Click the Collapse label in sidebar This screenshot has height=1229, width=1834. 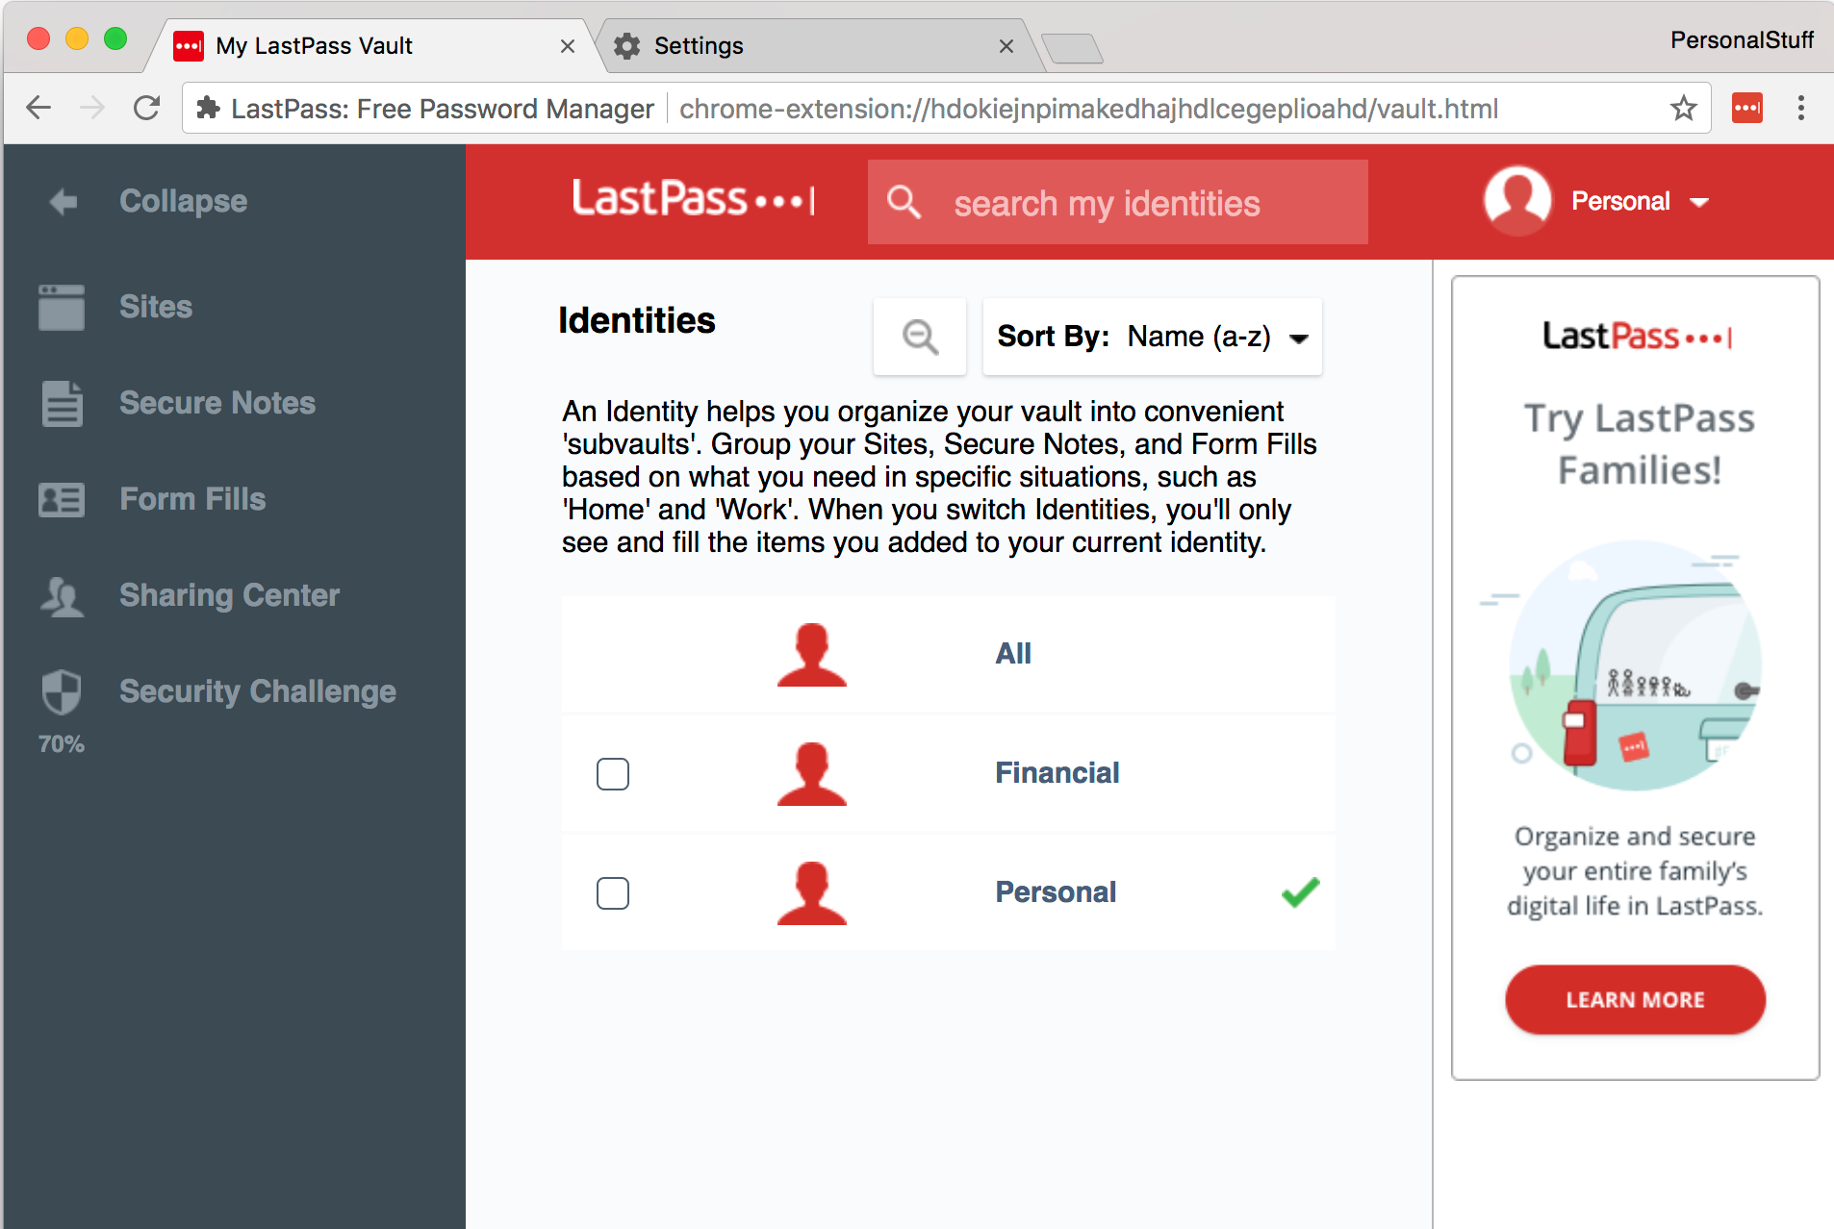click(x=184, y=201)
